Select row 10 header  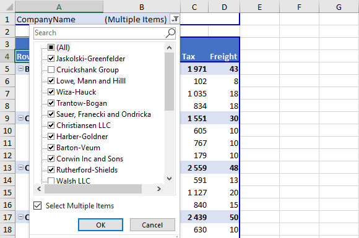pyautogui.click(x=7, y=130)
